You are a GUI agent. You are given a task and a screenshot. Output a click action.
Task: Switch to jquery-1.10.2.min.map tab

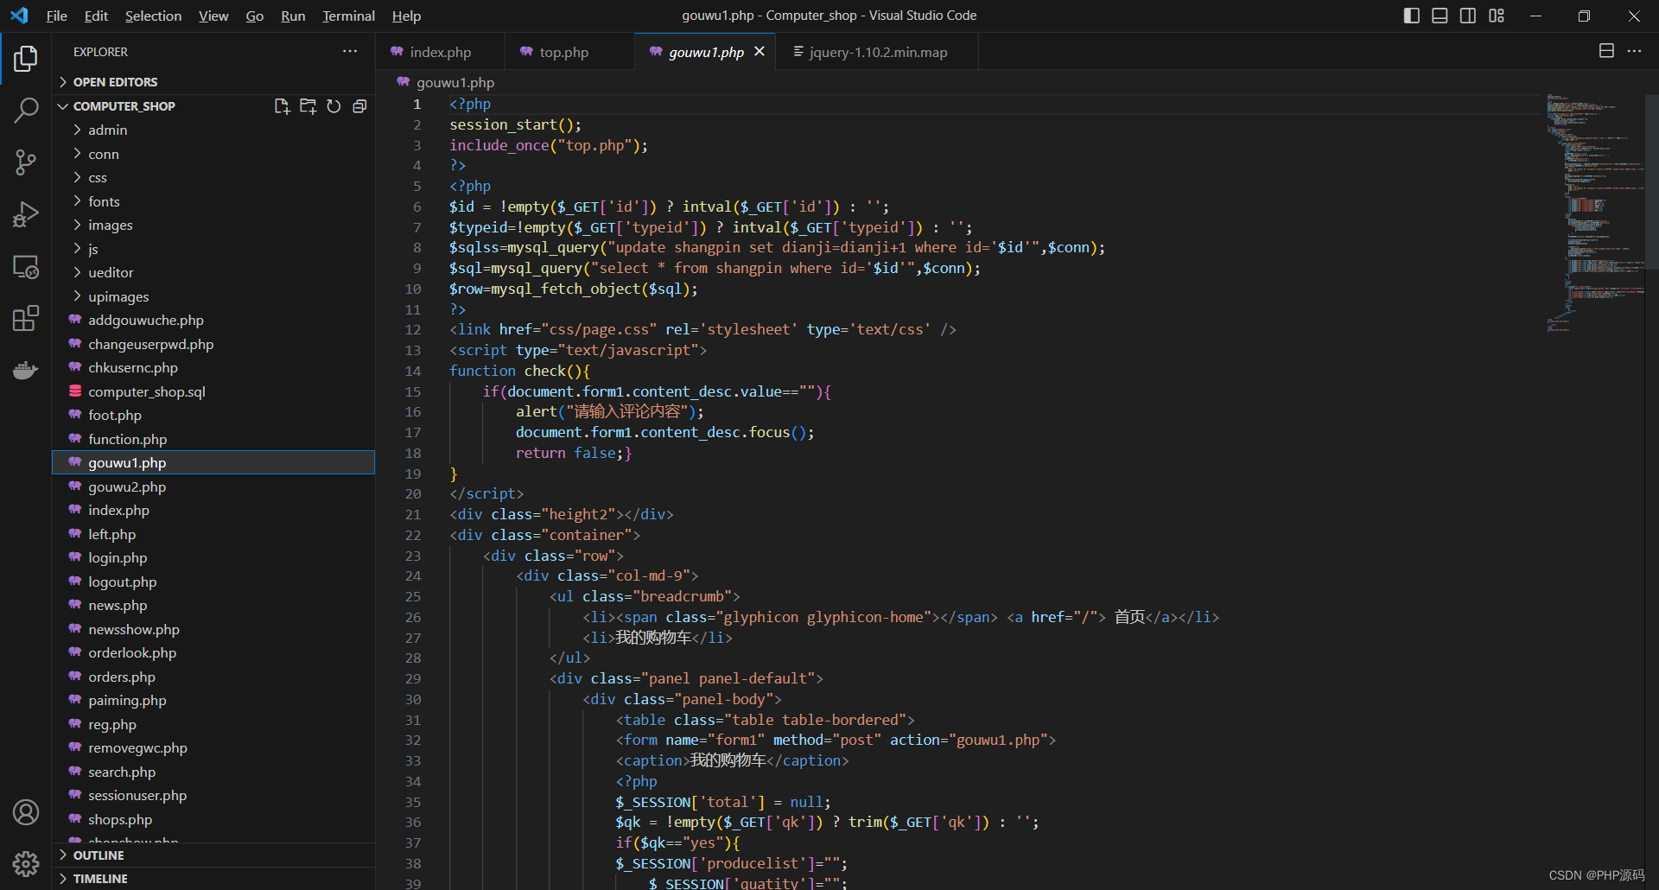coord(878,52)
